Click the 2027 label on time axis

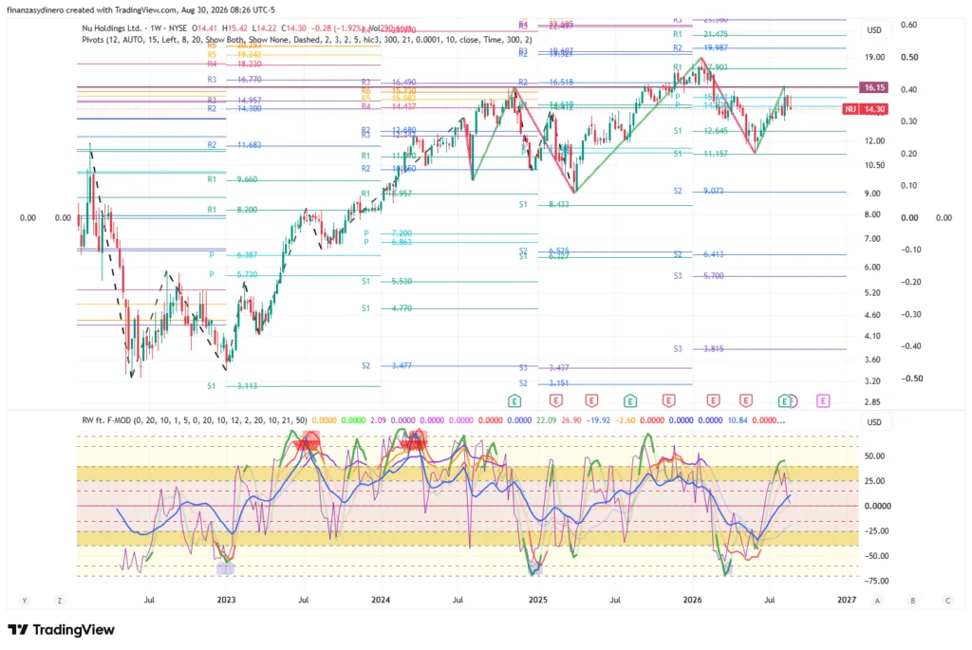click(x=847, y=600)
